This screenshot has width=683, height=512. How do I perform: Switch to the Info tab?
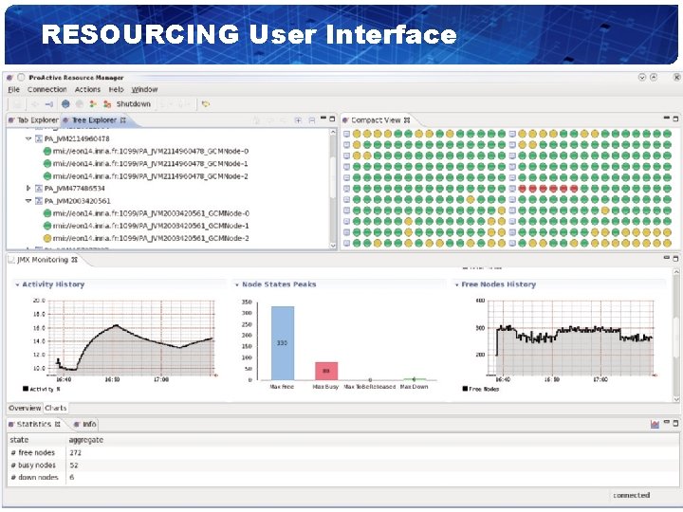click(x=85, y=424)
